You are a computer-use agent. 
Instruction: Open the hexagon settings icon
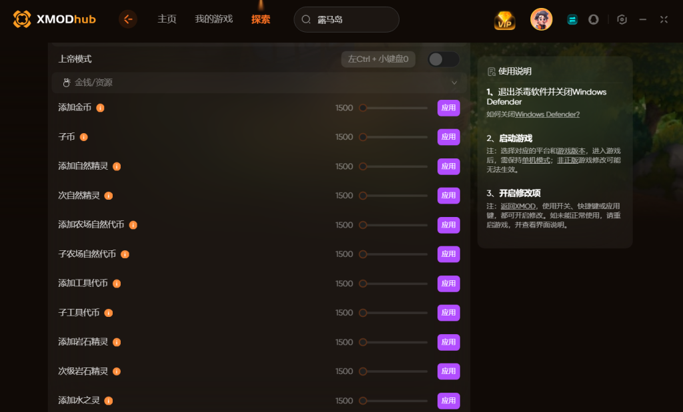622,19
